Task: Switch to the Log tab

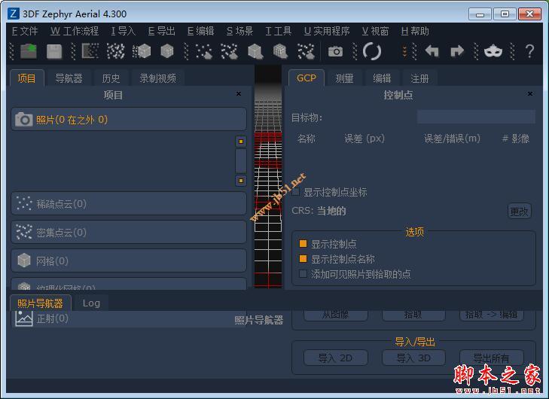Action: (x=91, y=303)
